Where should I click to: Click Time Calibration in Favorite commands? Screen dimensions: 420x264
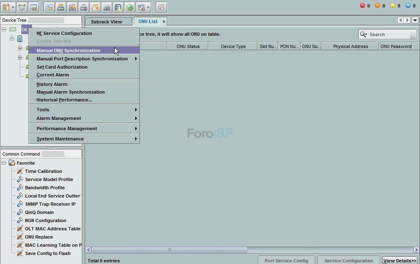pyautogui.click(x=43, y=171)
